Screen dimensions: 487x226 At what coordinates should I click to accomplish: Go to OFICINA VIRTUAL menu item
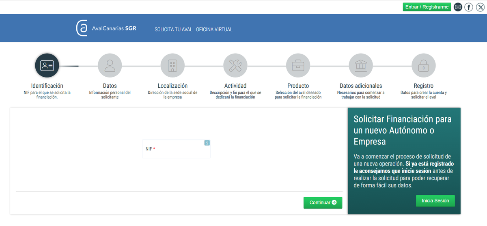tap(214, 30)
